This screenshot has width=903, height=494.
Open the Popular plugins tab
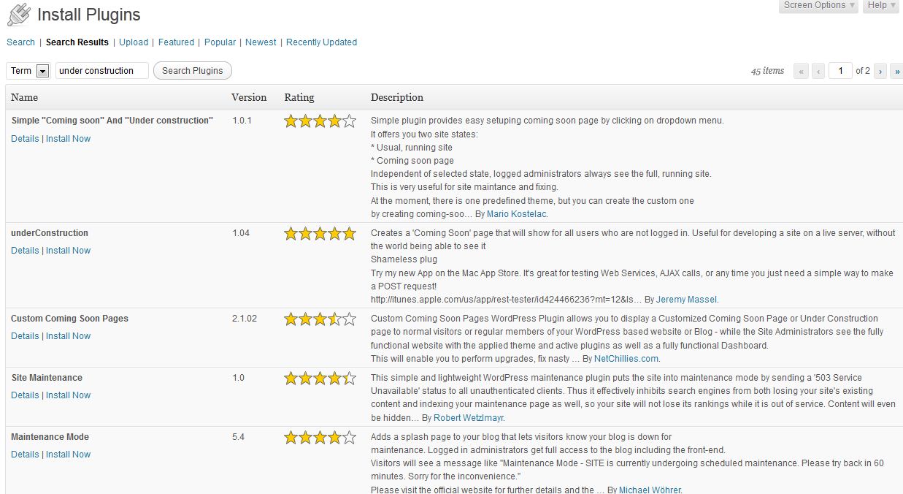pyautogui.click(x=220, y=42)
